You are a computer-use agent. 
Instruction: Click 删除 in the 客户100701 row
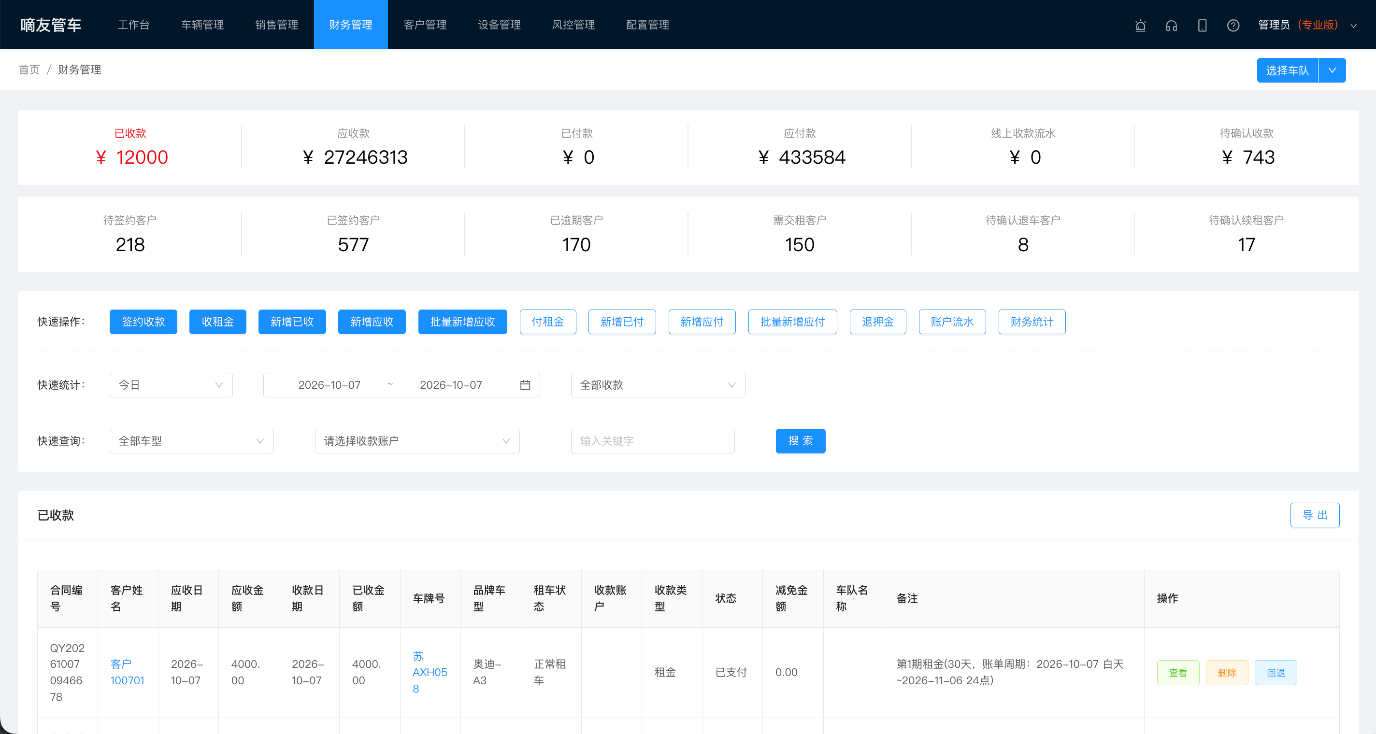[x=1227, y=673]
